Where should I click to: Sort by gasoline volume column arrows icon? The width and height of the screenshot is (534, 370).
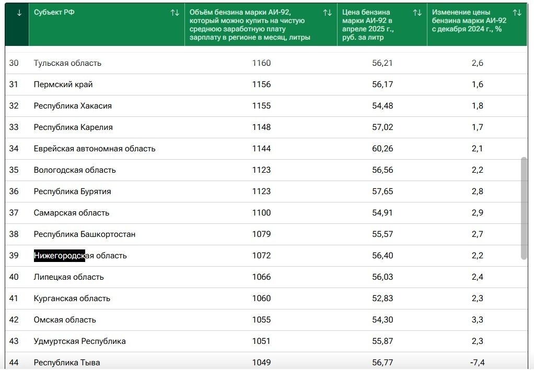coord(328,13)
